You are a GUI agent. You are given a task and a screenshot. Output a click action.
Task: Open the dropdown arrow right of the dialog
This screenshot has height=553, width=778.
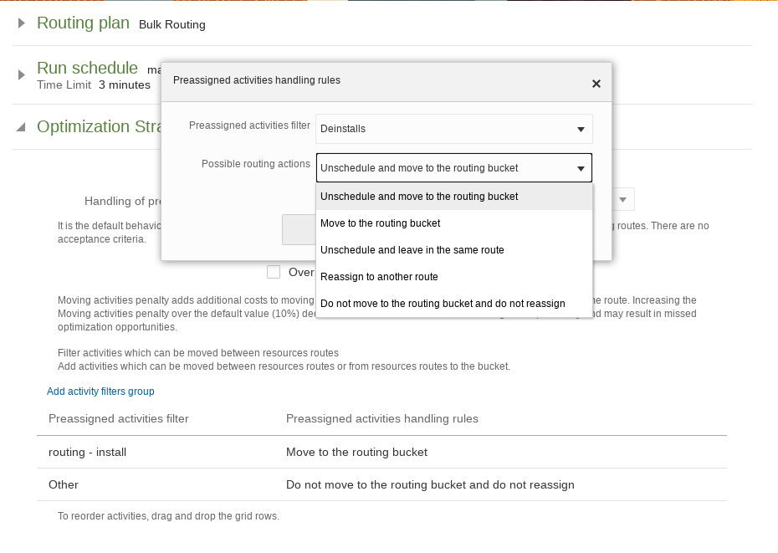(622, 200)
